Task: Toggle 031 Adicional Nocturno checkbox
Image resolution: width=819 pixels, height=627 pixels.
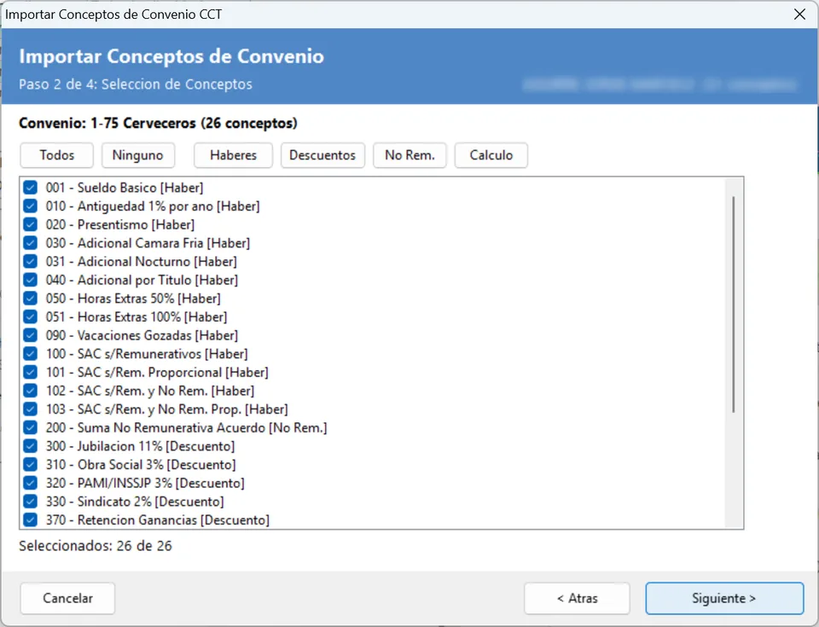Action: [31, 261]
